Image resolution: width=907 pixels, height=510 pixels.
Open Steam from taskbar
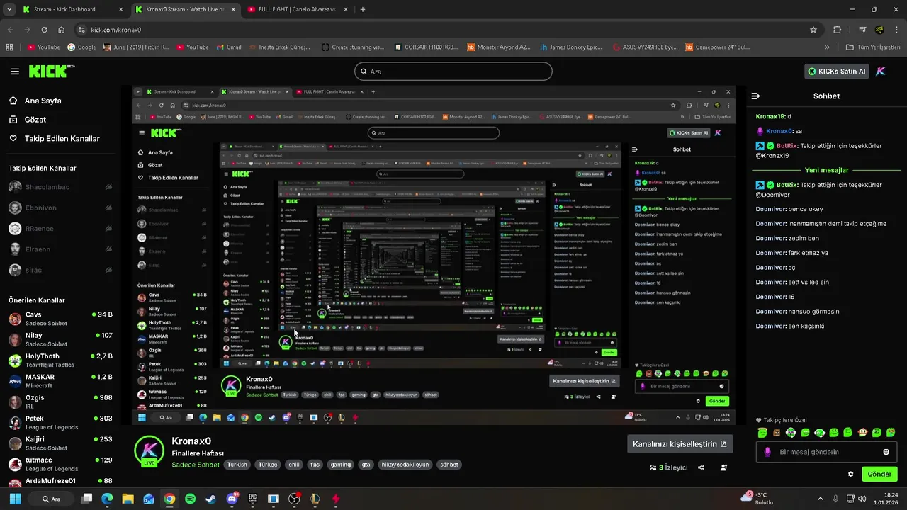pyautogui.click(x=211, y=499)
